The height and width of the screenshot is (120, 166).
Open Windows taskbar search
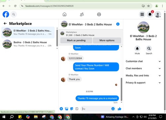pos(12,117)
